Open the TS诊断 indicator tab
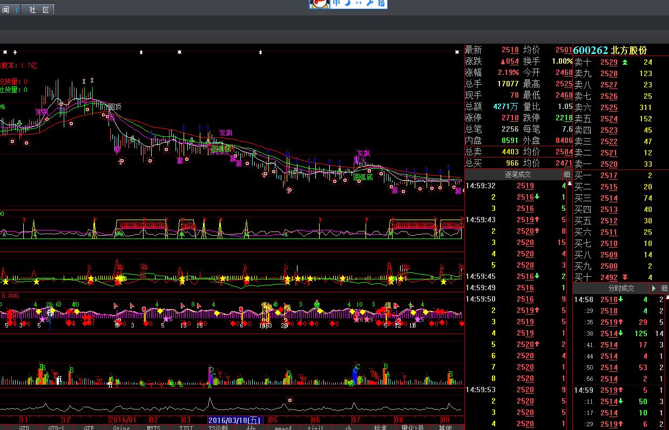Image resolution: width=669 pixels, height=430 pixels. click(218, 427)
